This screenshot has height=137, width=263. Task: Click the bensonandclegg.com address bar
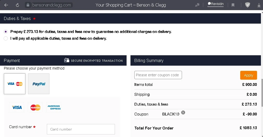(x=52, y=5)
